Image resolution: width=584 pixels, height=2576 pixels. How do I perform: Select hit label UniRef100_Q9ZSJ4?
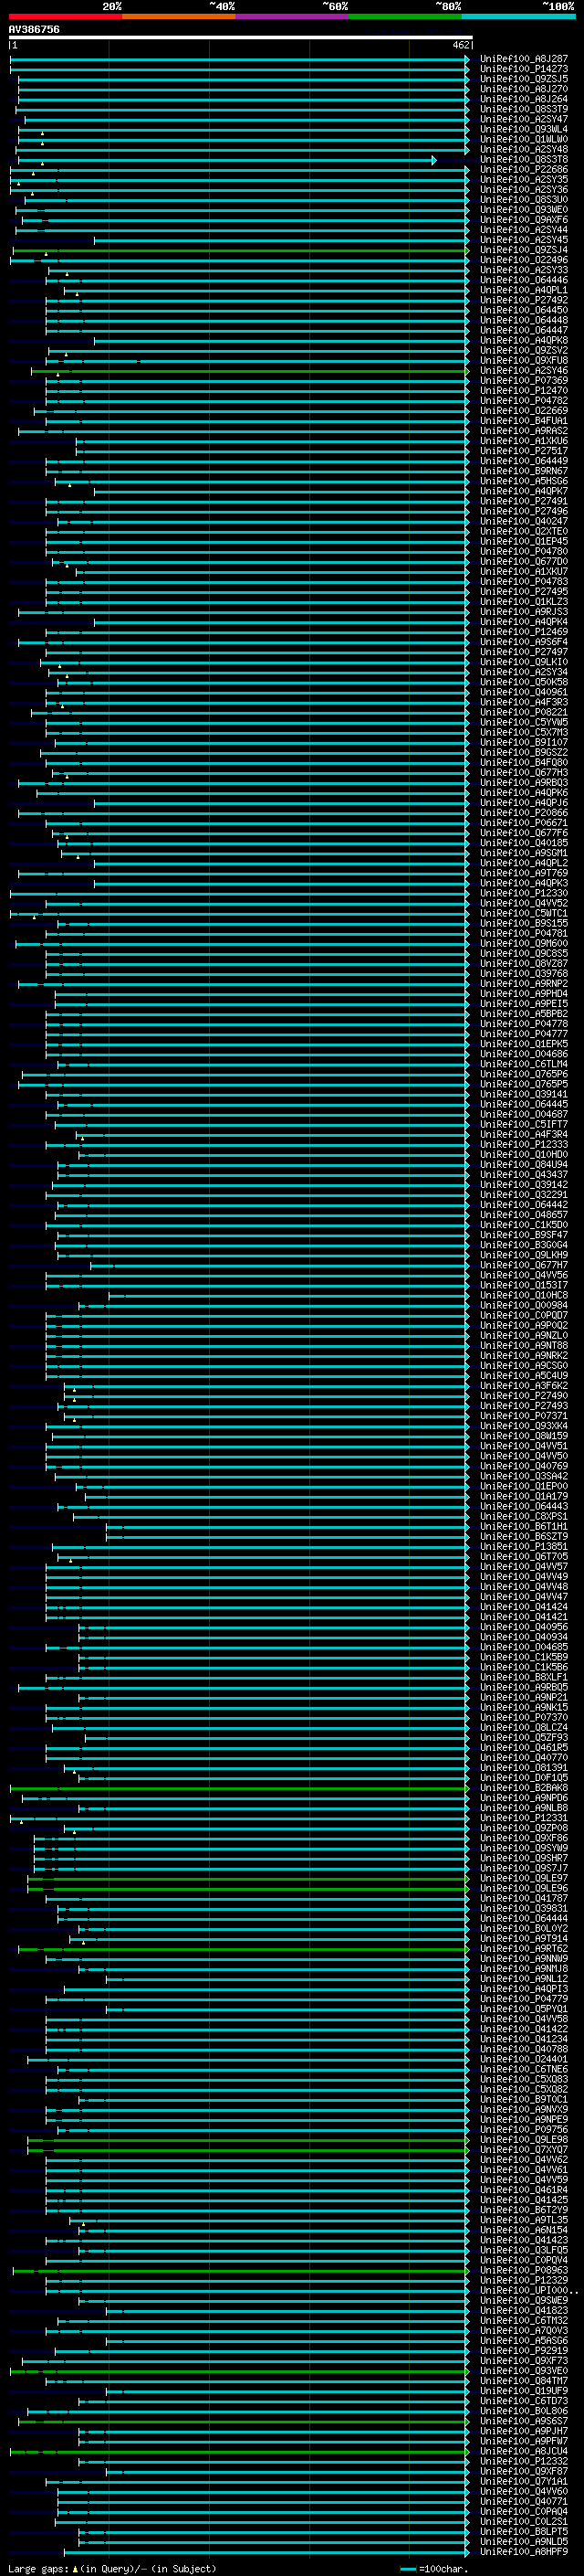click(524, 250)
